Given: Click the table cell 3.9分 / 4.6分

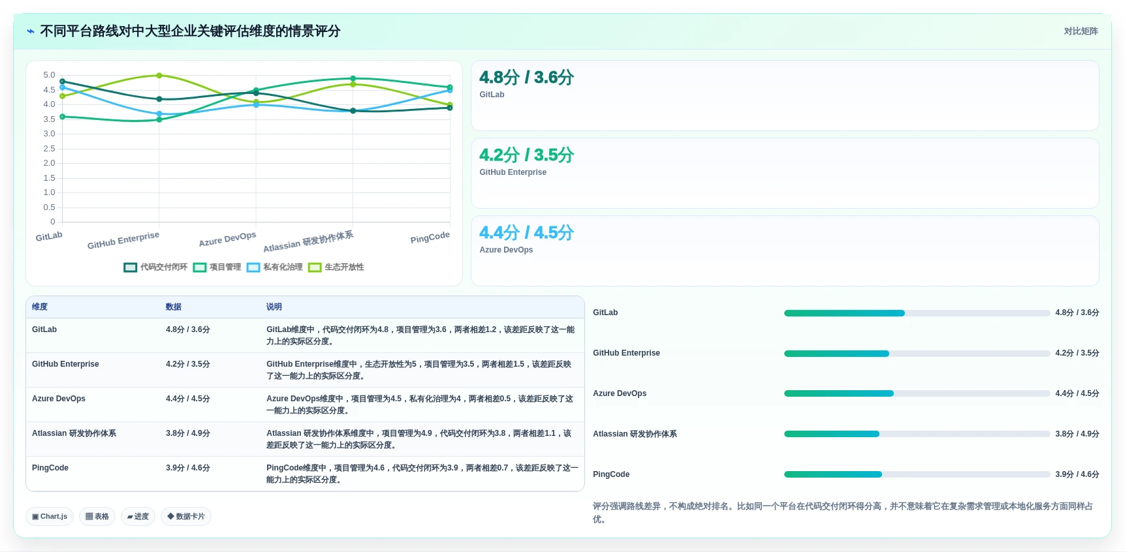Looking at the screenshot, I should pyautogui.click(x=188, y=468).
